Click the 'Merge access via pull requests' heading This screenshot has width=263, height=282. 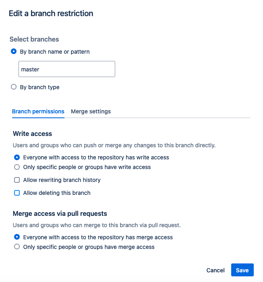pos(60,213)
